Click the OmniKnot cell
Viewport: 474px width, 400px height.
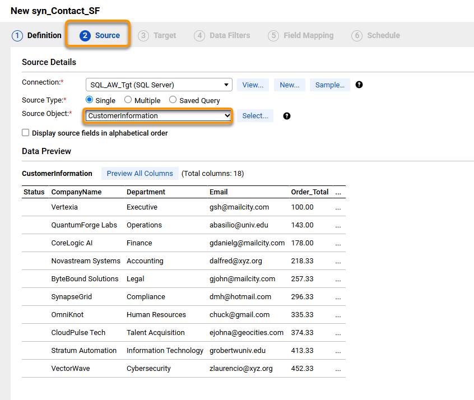tap(67, 314)
